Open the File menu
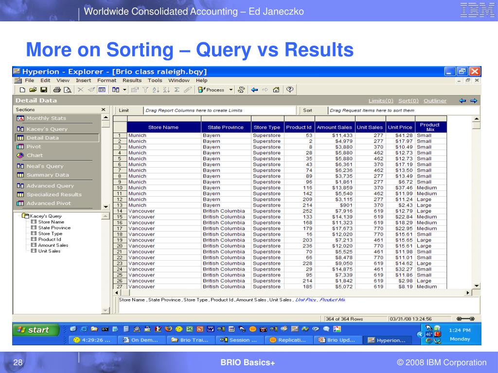The image size is (498, 373). pos(29,81)
